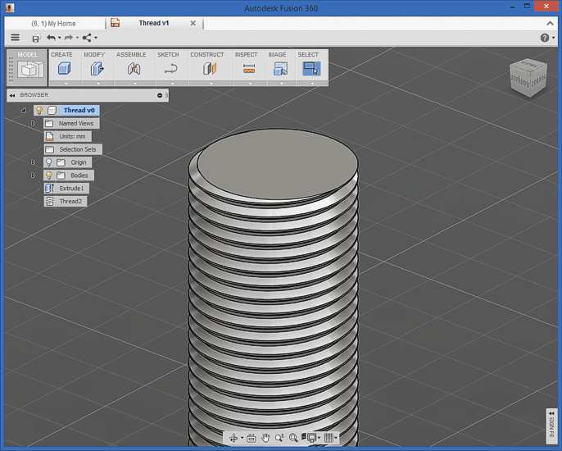Select Extrude1 feature in the browser
This screenshot has height=451, width=562.
point(70,189)
